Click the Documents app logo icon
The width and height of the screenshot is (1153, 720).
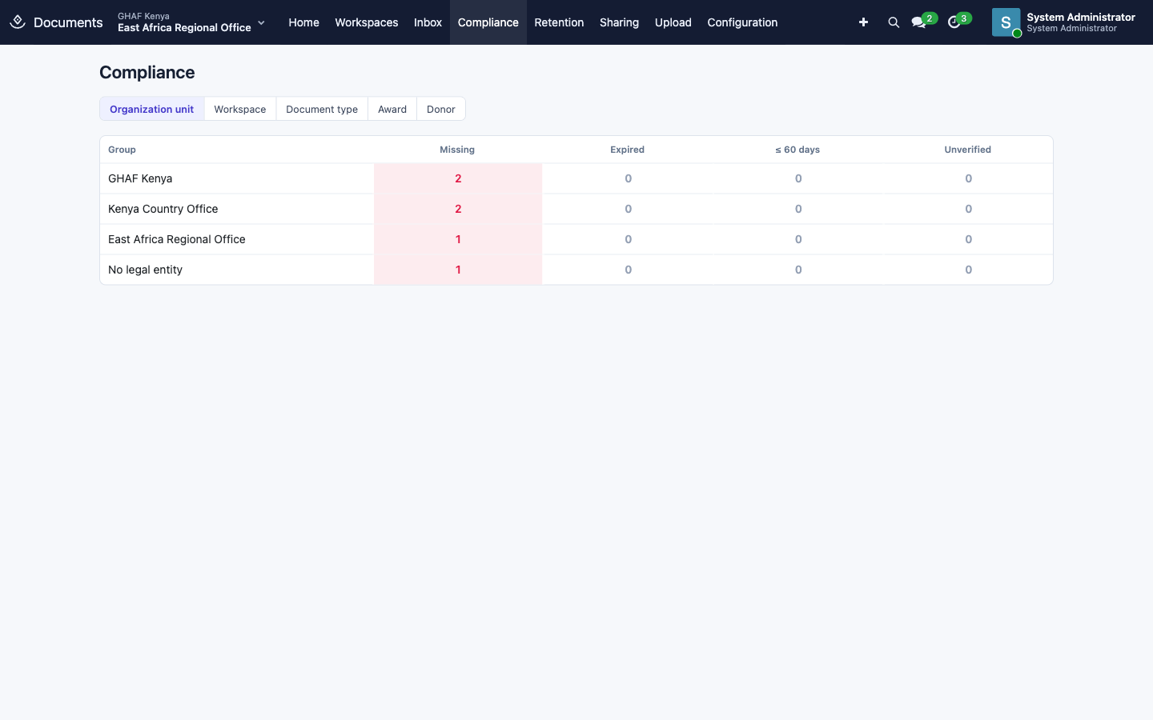(18, 22)
